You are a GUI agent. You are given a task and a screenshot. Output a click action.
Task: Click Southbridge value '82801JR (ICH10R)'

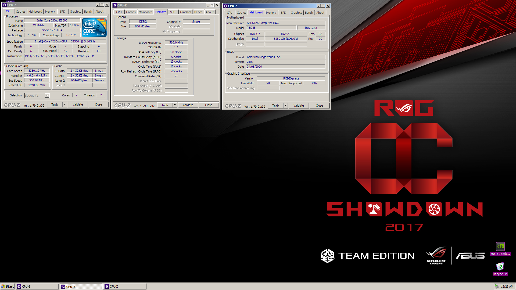coord(286,39)
